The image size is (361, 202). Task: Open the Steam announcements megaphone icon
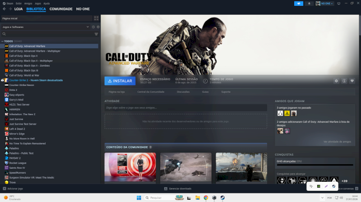coord(299,4)
